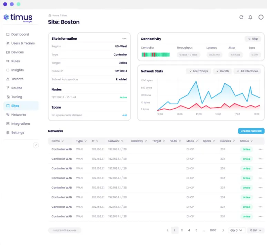Click the Active status of virtual node
The width and height of the screenshot is (267, 245).
[x=123, y=97]
